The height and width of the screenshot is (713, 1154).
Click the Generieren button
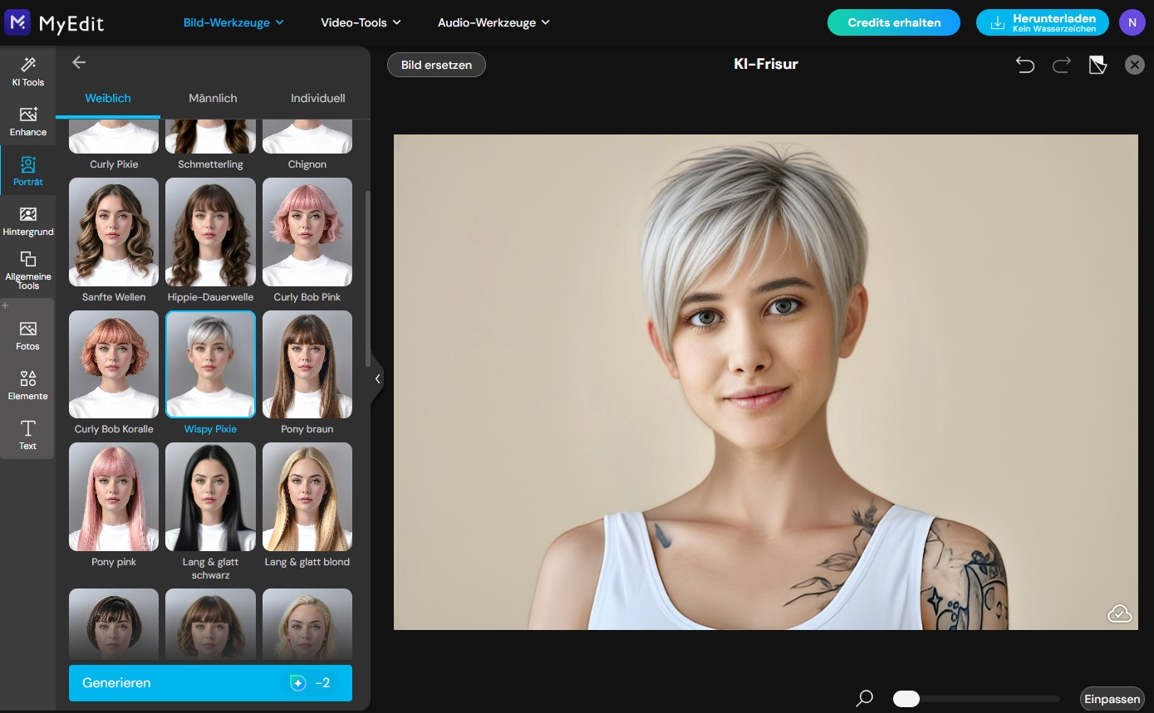(210, 682)
